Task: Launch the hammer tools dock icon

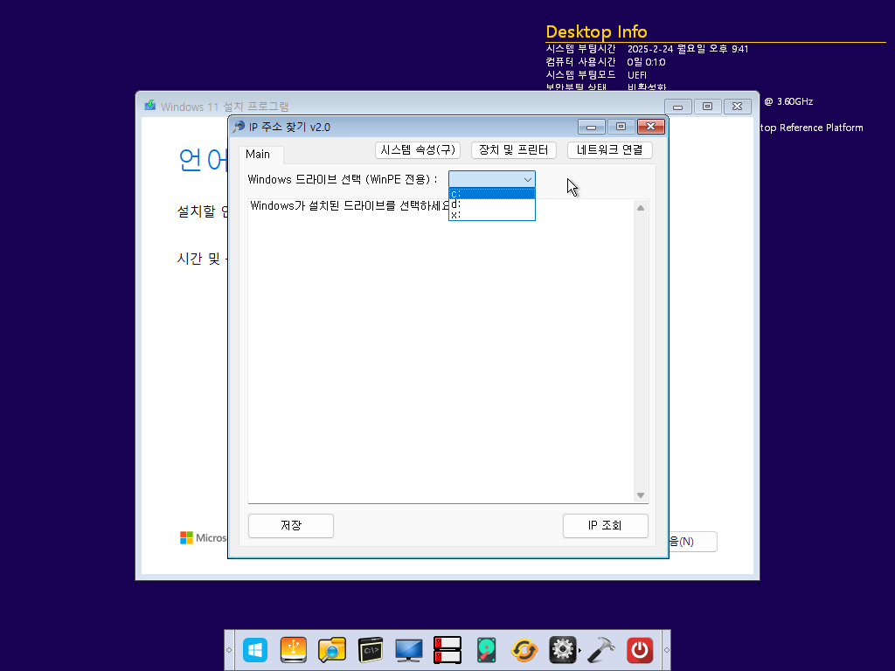Action: tap(601, 650)
